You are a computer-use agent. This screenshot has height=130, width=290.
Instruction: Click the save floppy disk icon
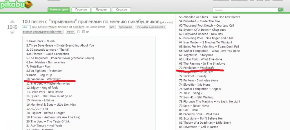(x=79, y=32)
